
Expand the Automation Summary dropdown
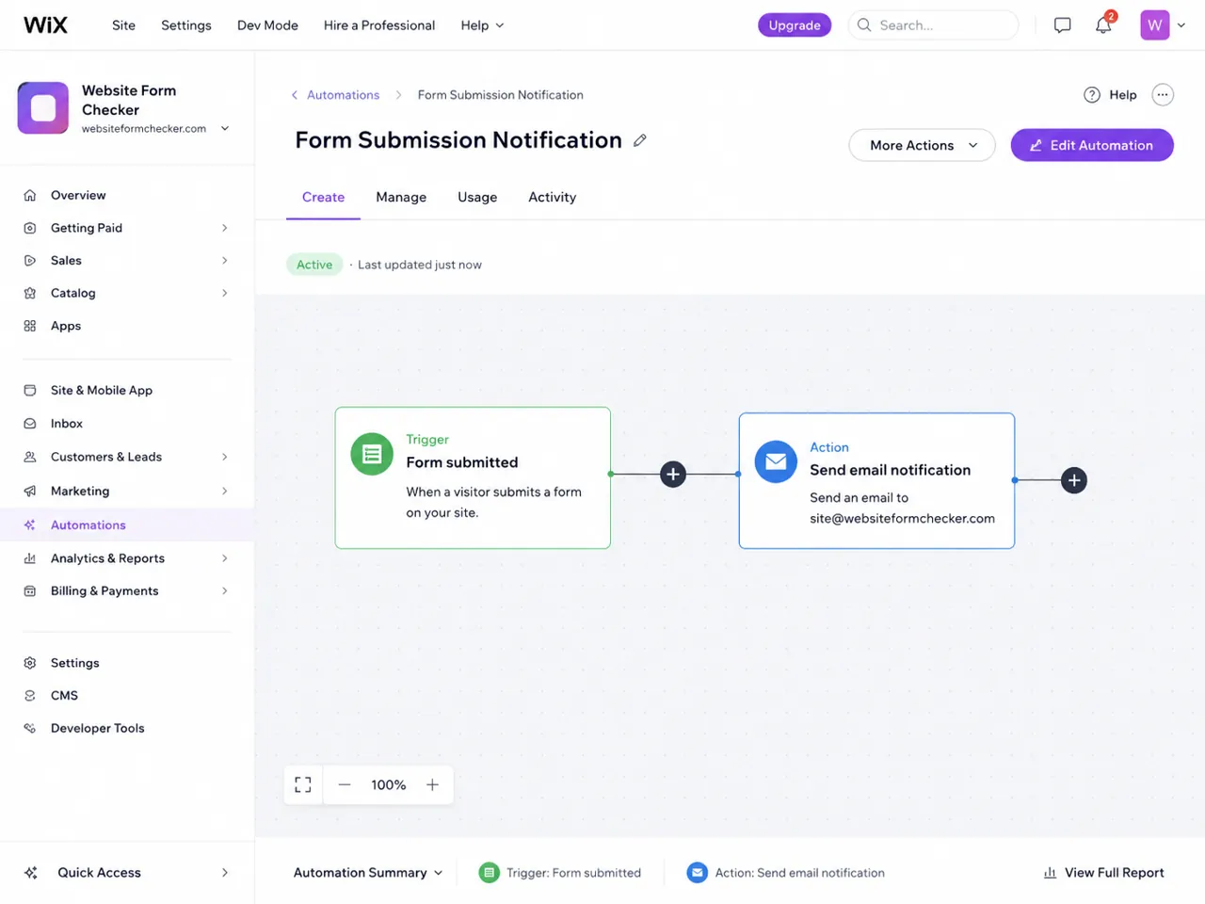[x=367, y=873]
